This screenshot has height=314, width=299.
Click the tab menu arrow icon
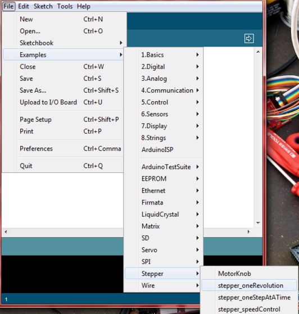point(249,38)
